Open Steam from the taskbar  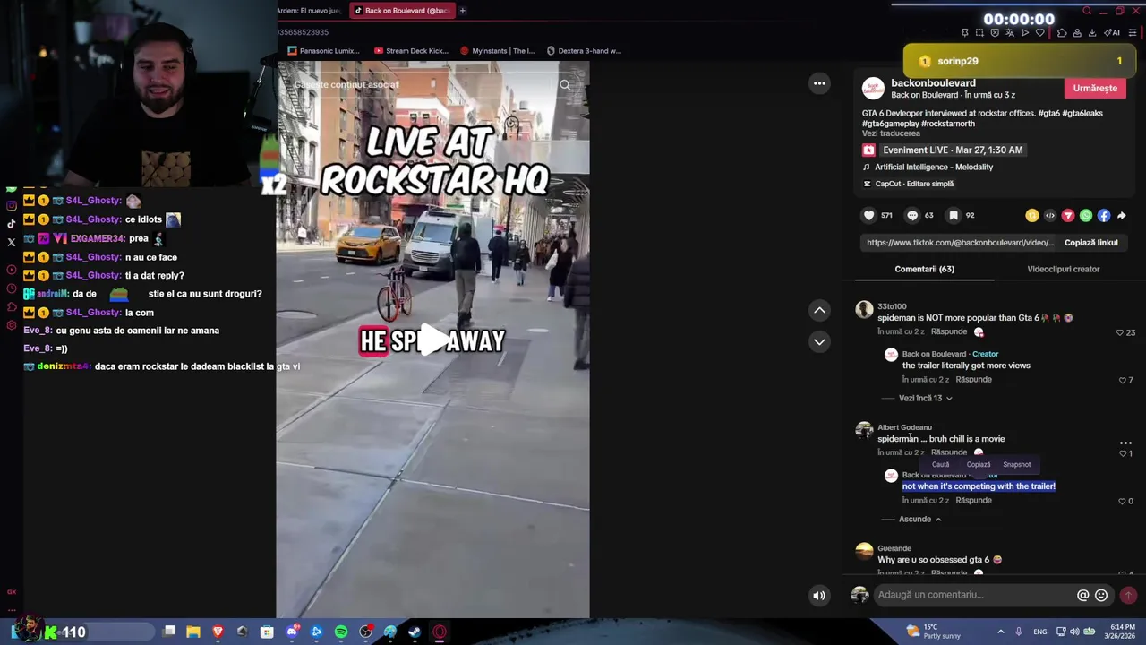[415, 632]
